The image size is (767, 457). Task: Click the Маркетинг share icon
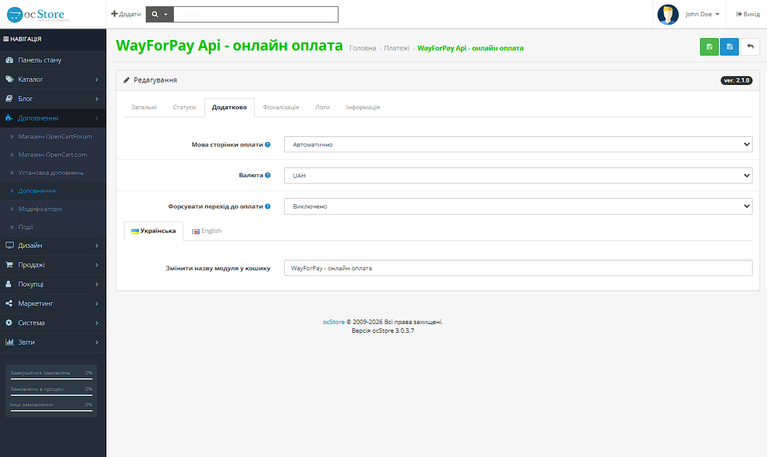(9, 303)
